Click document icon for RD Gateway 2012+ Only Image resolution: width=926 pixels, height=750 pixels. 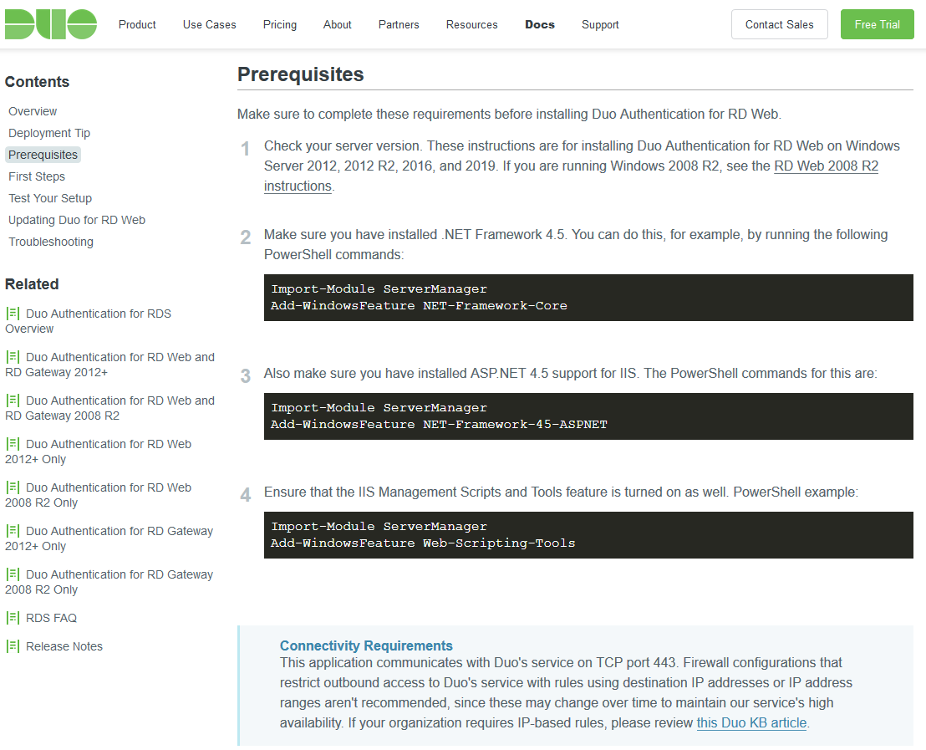pyautogui.click(x=13, y=531)
